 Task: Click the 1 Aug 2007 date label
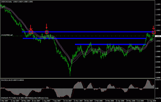46,101
